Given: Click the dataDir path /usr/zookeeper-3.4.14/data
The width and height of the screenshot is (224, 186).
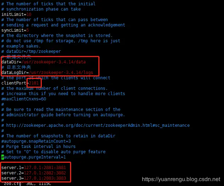Looking at the screenshot, I should tap(53, 62).
